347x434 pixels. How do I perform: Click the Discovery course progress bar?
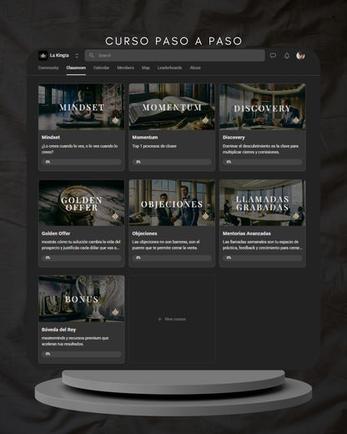[x=262, y=162]
